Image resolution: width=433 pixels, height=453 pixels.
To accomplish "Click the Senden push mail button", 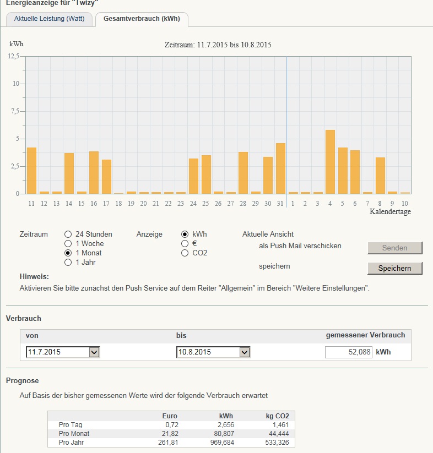I will 394,248.
